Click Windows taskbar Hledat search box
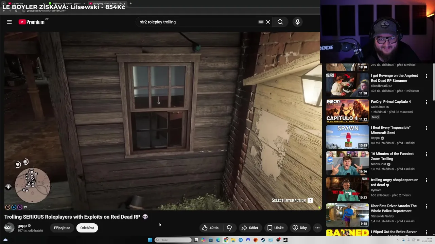This screenshot has height=244, width=435. (173, 240)
